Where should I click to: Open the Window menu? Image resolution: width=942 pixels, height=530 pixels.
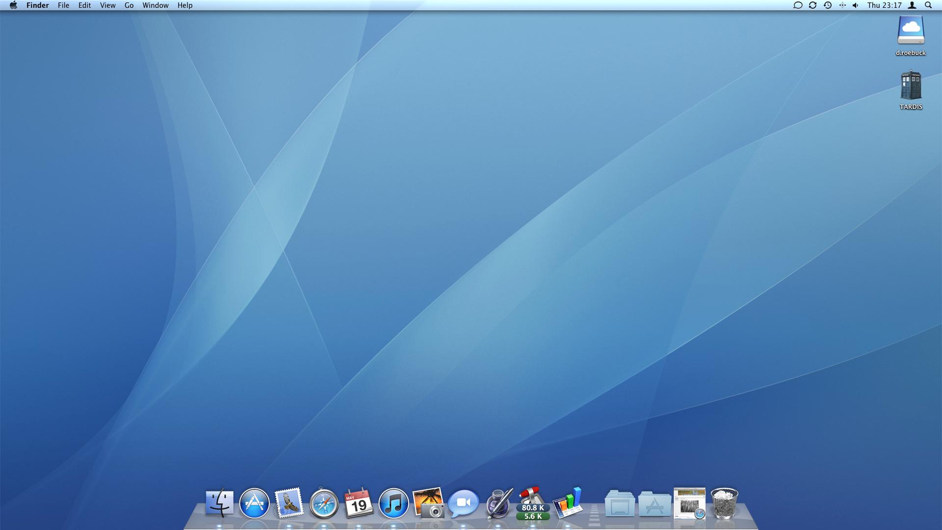coord(156,5)
